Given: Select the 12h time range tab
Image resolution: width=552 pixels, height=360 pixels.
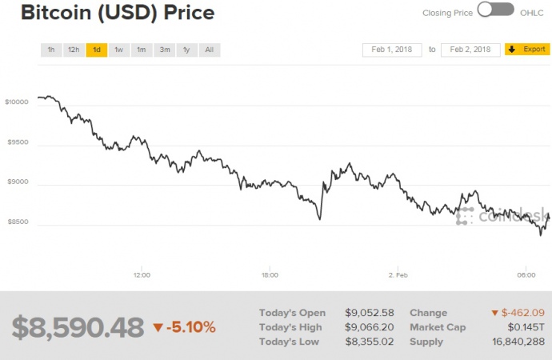Looking at the screenshot, I should pyautogui.click(x=74, y=50).
